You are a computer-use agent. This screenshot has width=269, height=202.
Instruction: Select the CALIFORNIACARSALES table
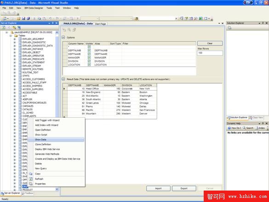(x=34, y=103)
